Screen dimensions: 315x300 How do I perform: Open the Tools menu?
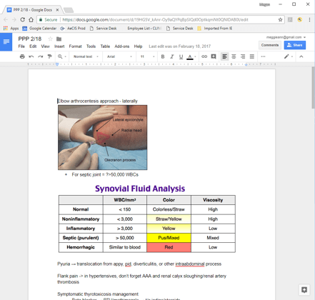[91, 46]
